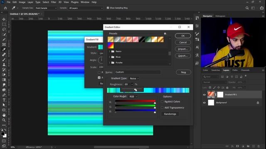Enable Add Transparency checkbox

(x=162, y=108)
